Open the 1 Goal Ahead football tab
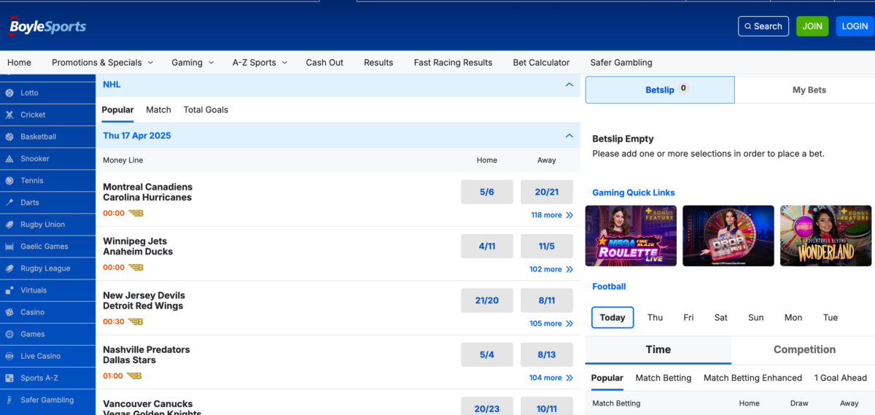 [x=840, y=378]
